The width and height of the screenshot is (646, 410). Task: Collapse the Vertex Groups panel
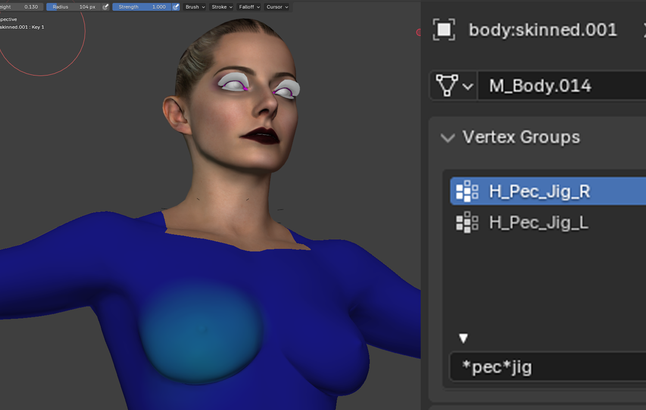click(x=448, y=138)
